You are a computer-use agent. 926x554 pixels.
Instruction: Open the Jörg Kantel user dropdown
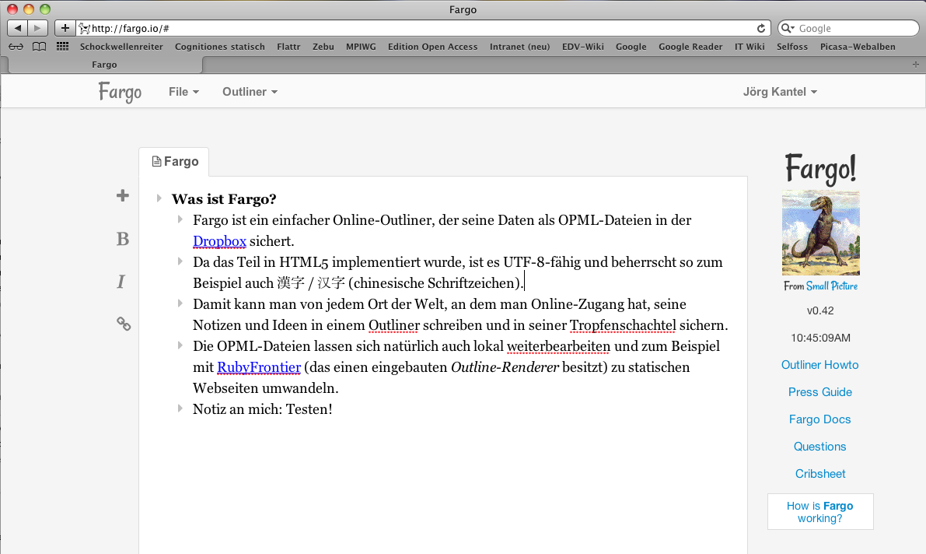pyautogui.click(x=780, y=92)
